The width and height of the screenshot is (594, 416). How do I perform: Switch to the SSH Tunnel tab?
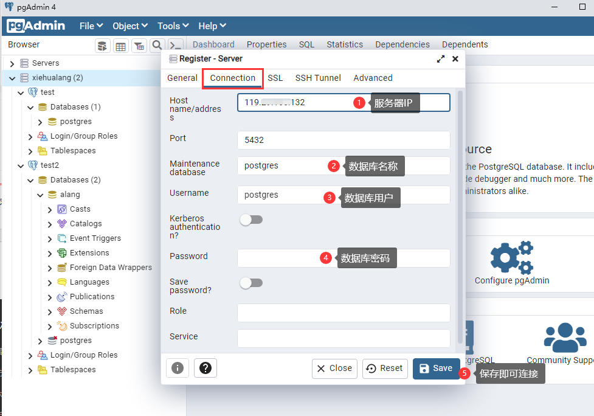(x=318, y=78)
